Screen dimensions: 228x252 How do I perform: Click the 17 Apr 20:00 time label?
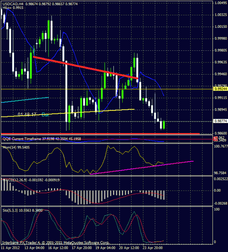point(82,248)
